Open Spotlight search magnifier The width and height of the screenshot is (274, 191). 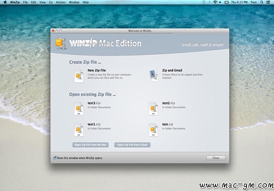(262, 2)
